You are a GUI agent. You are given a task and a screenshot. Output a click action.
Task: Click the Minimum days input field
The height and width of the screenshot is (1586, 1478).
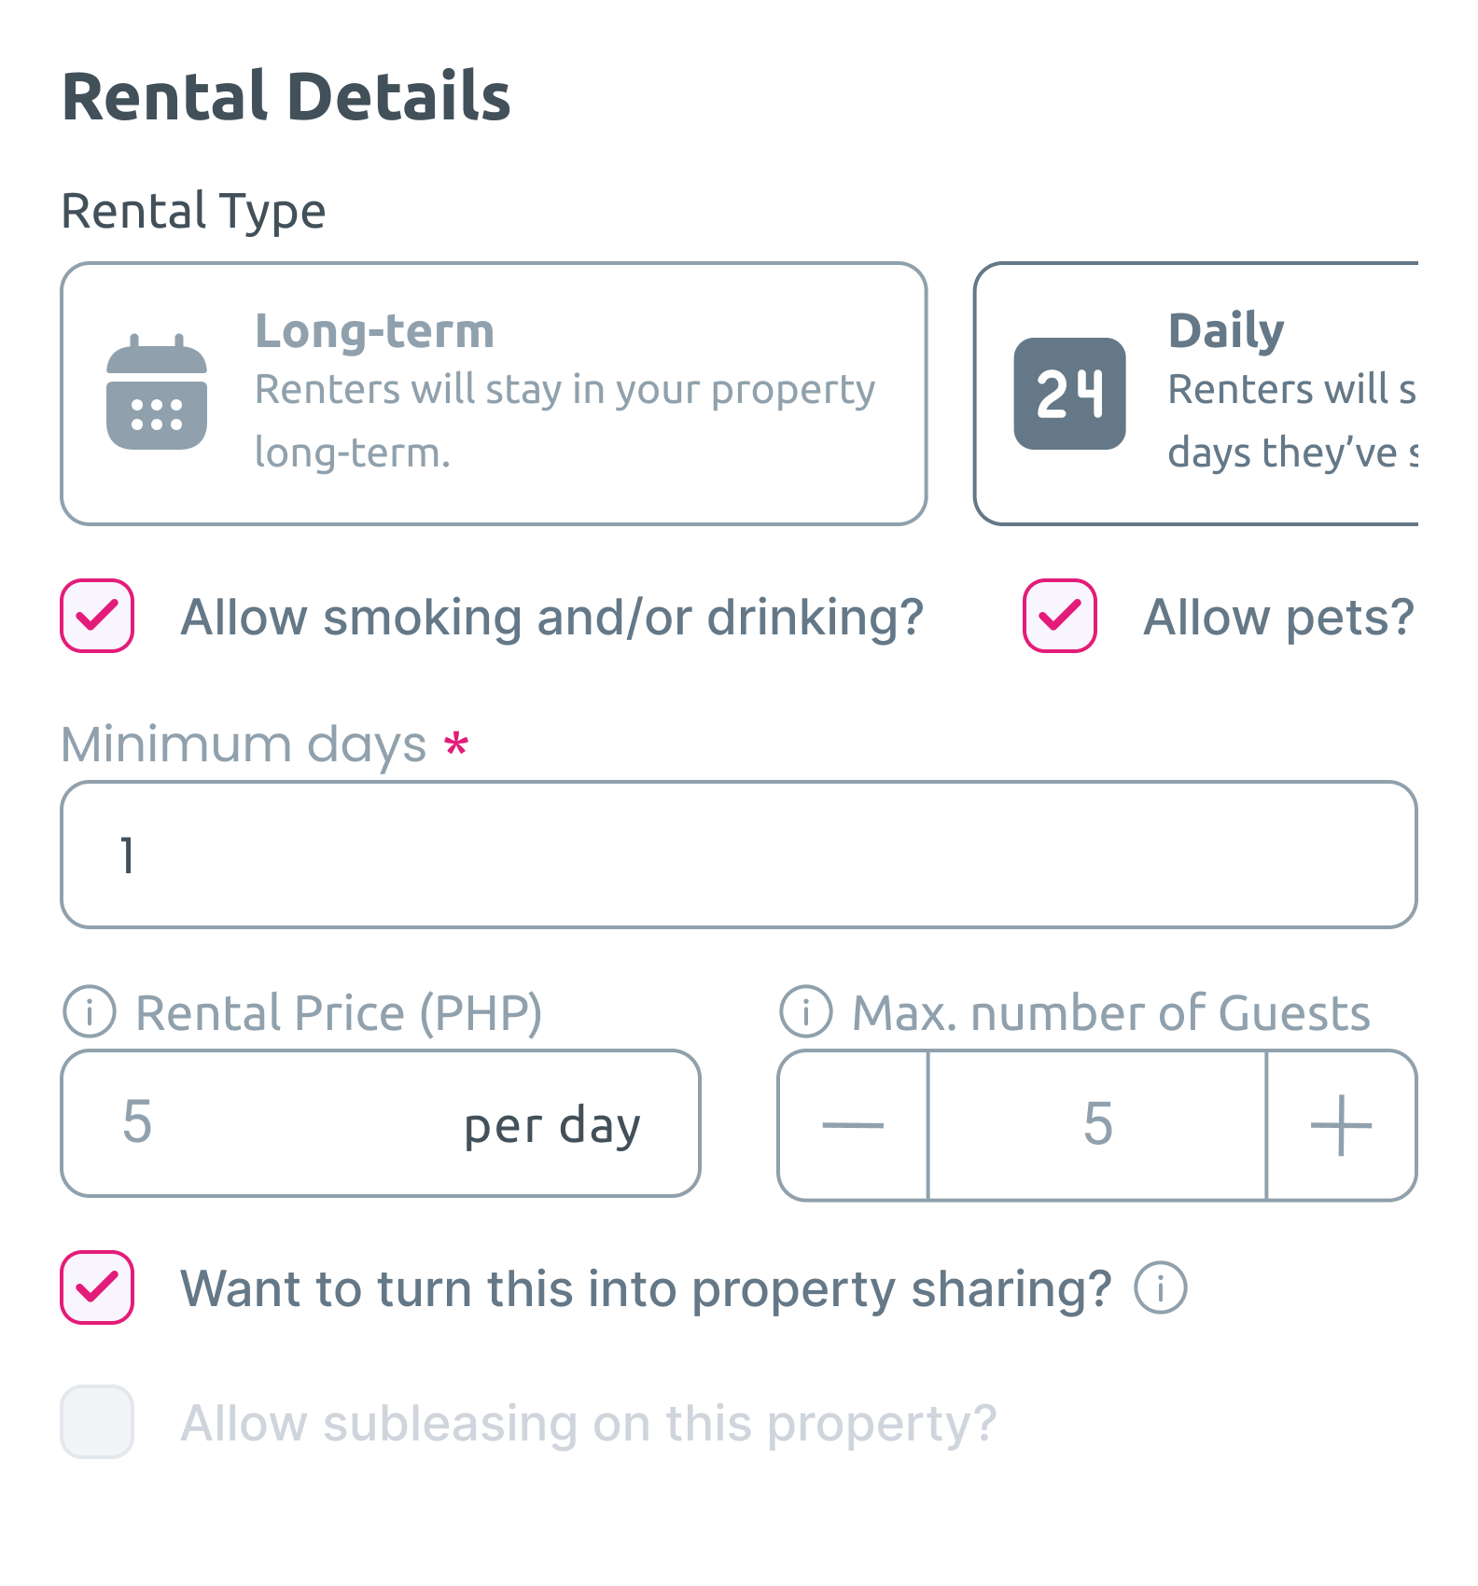tap(738, 855)
